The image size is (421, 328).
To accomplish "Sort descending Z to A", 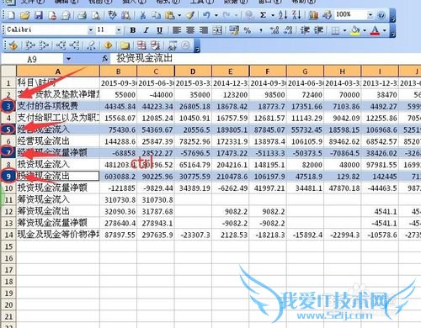I will [x=296, y=15].
